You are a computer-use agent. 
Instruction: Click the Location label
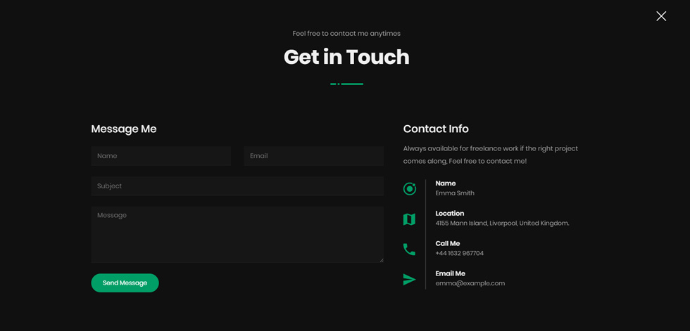pyautogui.click(x=450, y=214)
